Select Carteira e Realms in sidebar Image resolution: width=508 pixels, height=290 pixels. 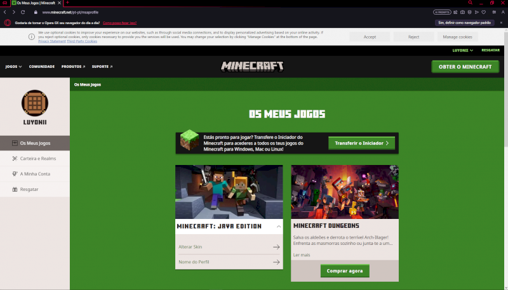[35, 159]
